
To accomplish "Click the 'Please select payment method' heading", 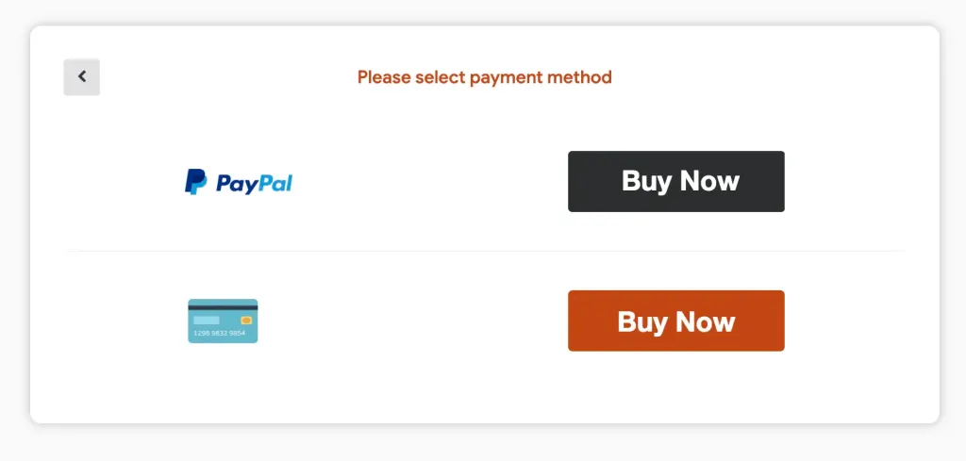I will tap(484, 77).
